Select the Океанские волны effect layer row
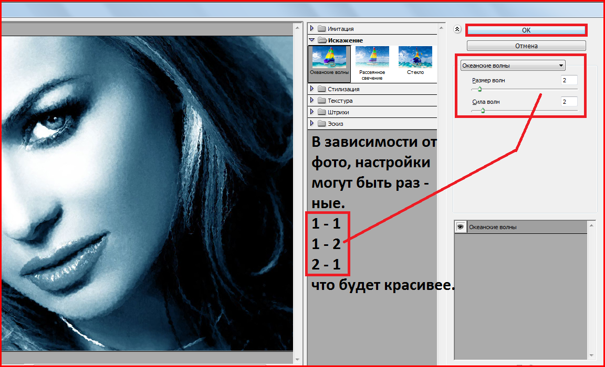 [521, 227]
